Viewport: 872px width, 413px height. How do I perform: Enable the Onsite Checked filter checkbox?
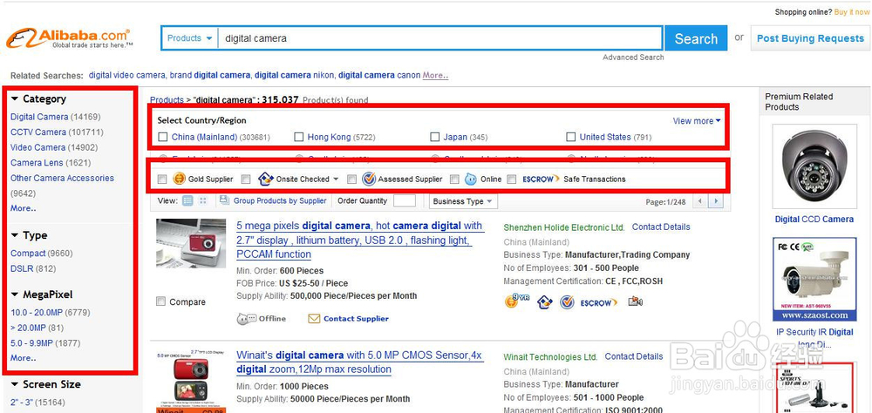click(x=247, y=179)
